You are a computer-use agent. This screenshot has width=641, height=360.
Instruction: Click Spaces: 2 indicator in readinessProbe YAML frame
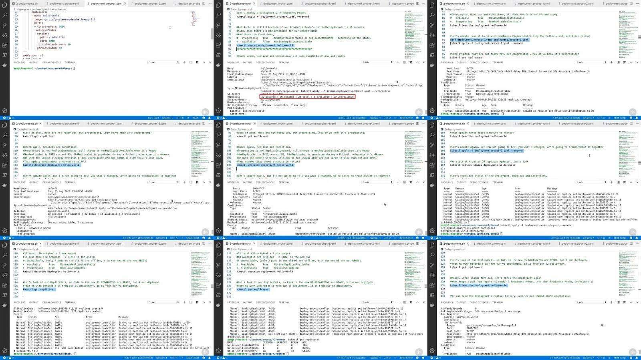click(x=167, y=118)
